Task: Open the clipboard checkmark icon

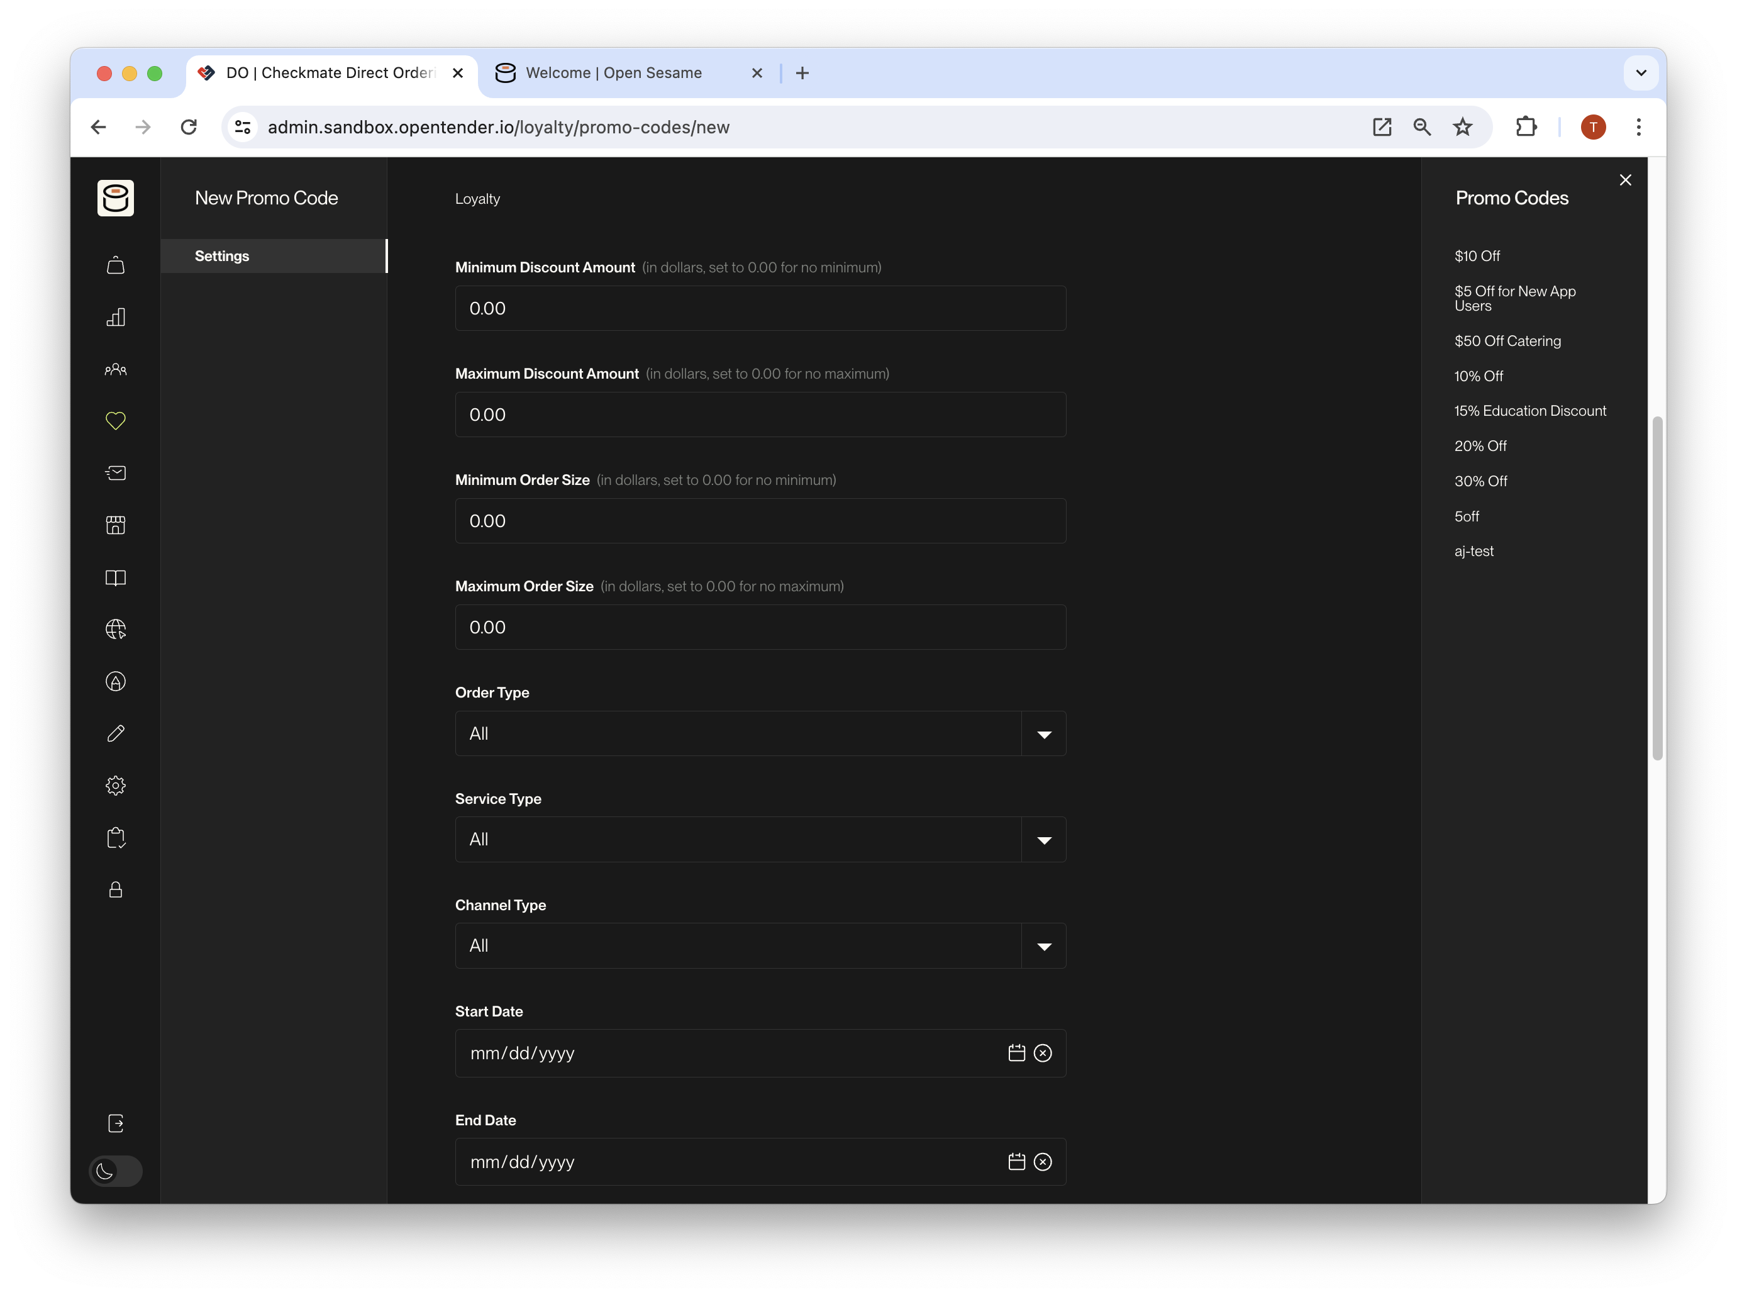Action: click(x=115, y=838)
